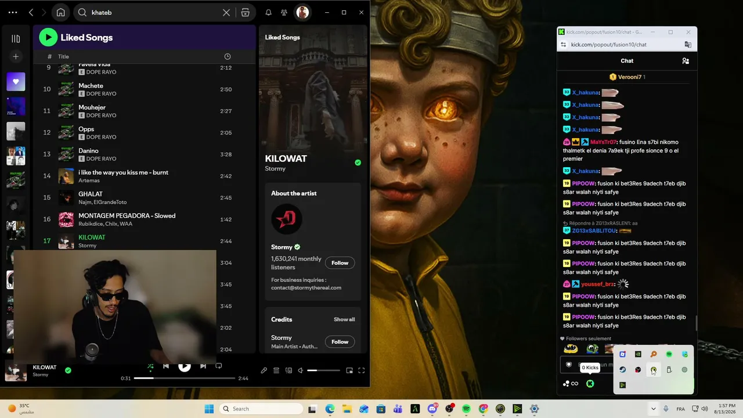Skip to previous track

(166, 366)
